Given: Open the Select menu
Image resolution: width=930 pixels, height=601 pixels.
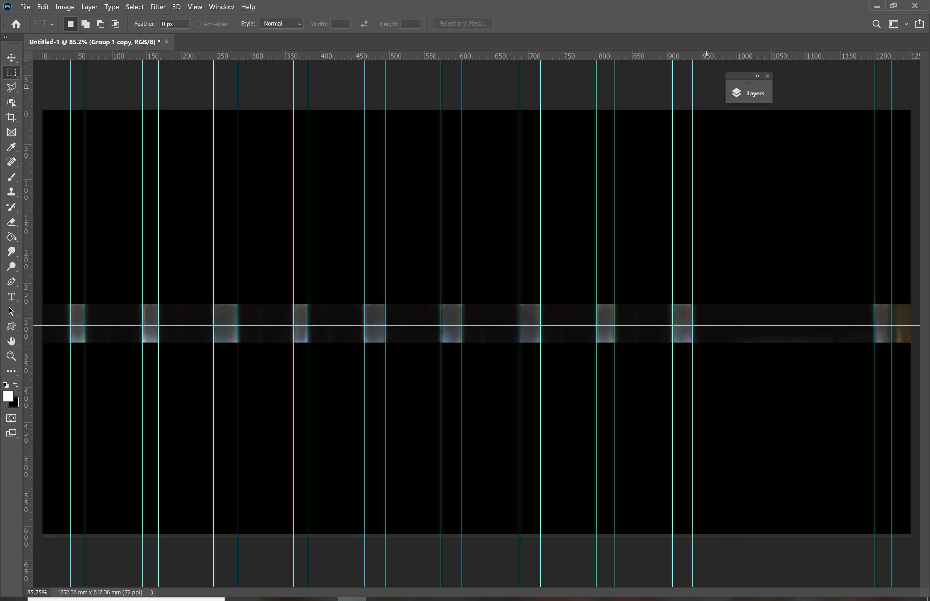Looking at the screenshot, I should coord(135,7).
